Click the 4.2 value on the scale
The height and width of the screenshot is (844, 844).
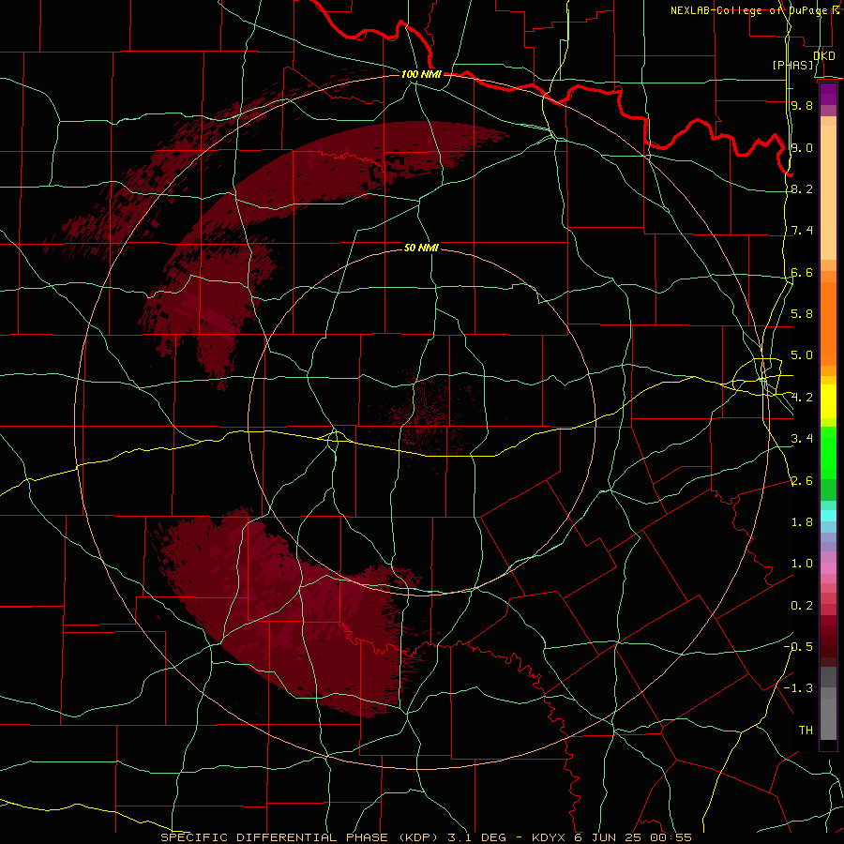[x=802, y=398]
